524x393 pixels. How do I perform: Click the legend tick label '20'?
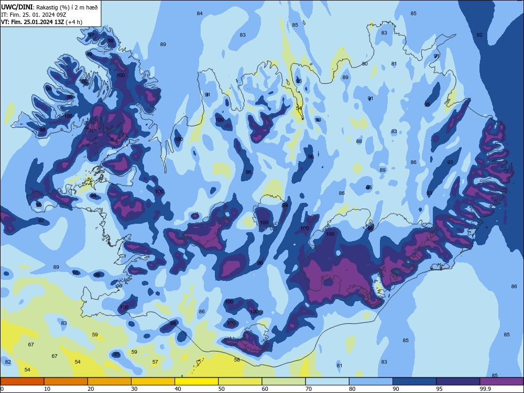(91, 389)
